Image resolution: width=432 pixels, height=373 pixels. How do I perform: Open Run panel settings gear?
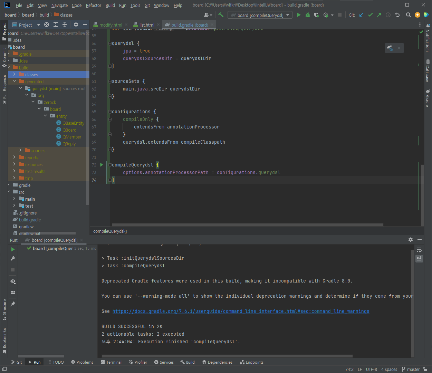coord(411,240)
